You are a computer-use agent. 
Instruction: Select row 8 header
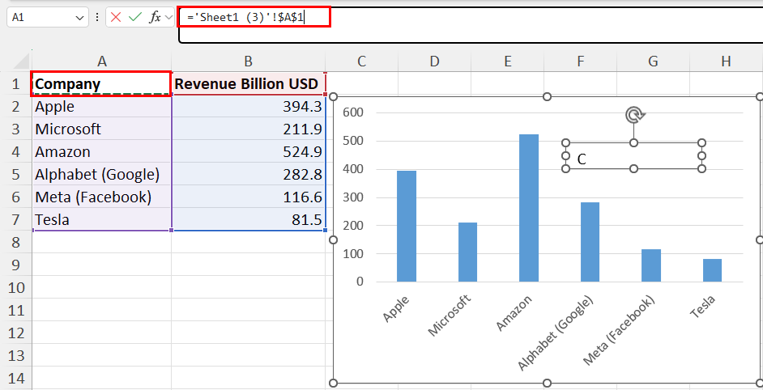tap(16, 242)
